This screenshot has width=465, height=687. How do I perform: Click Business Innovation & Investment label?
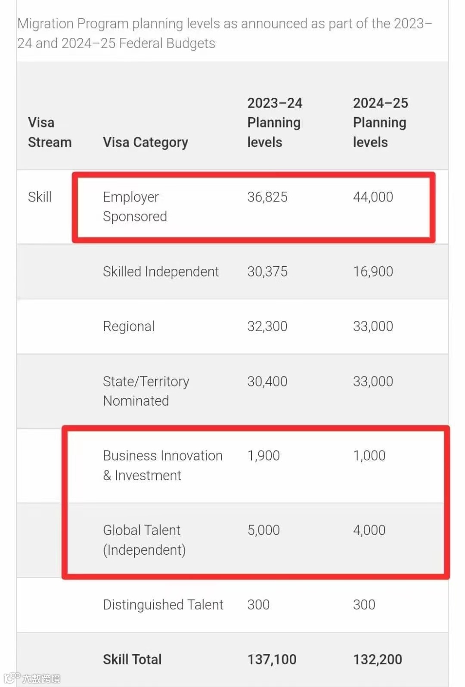pos(162,465)
